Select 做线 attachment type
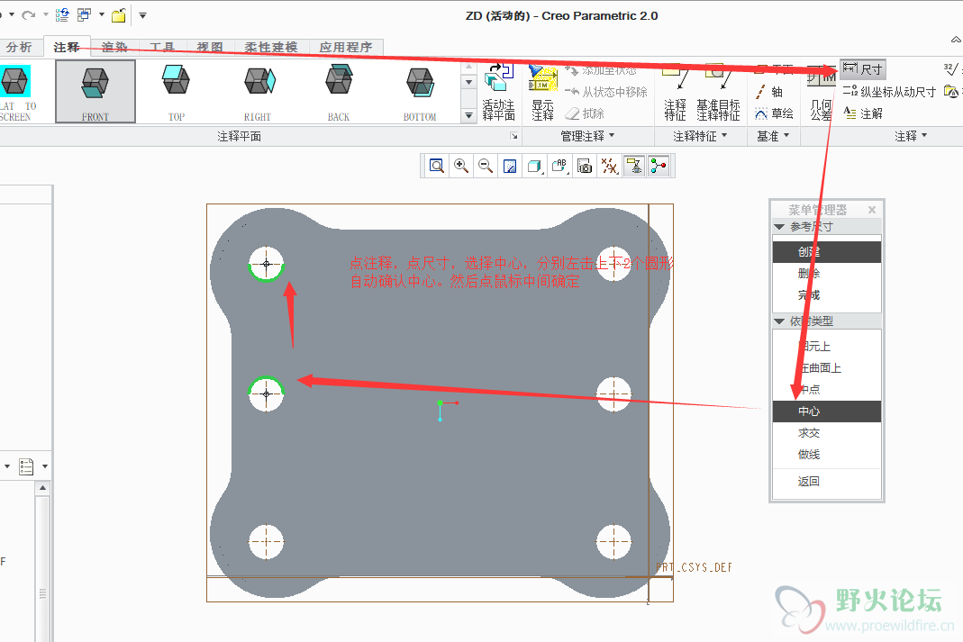The width and height of the screenshot is (963, 642). (827, 454)
